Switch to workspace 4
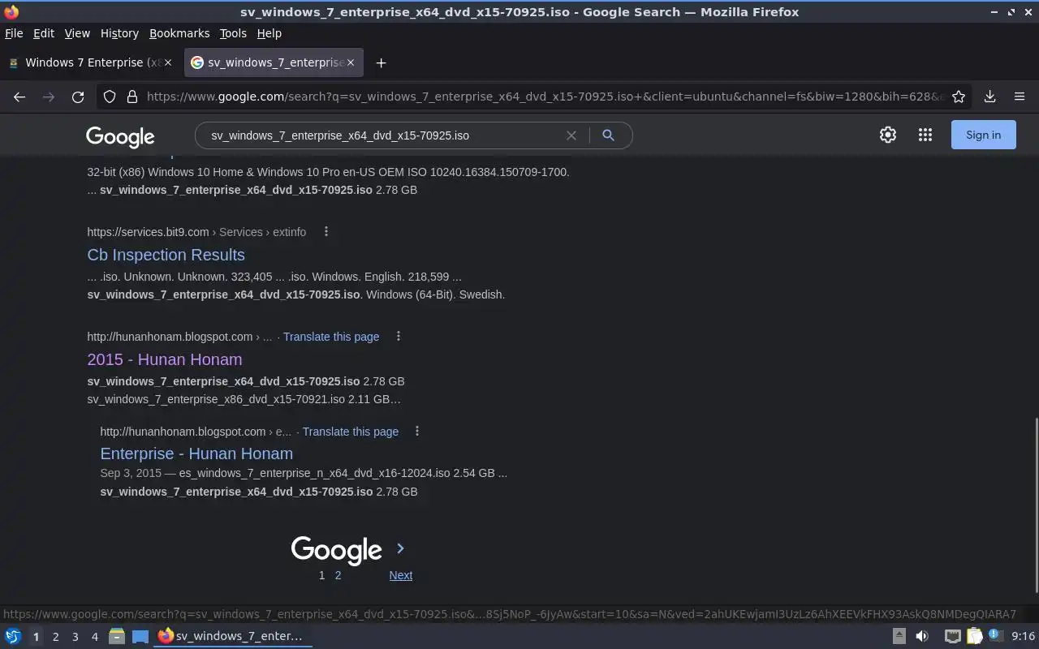The height and width of the screenshot is (649, 1039). click(x=94, y=637)
